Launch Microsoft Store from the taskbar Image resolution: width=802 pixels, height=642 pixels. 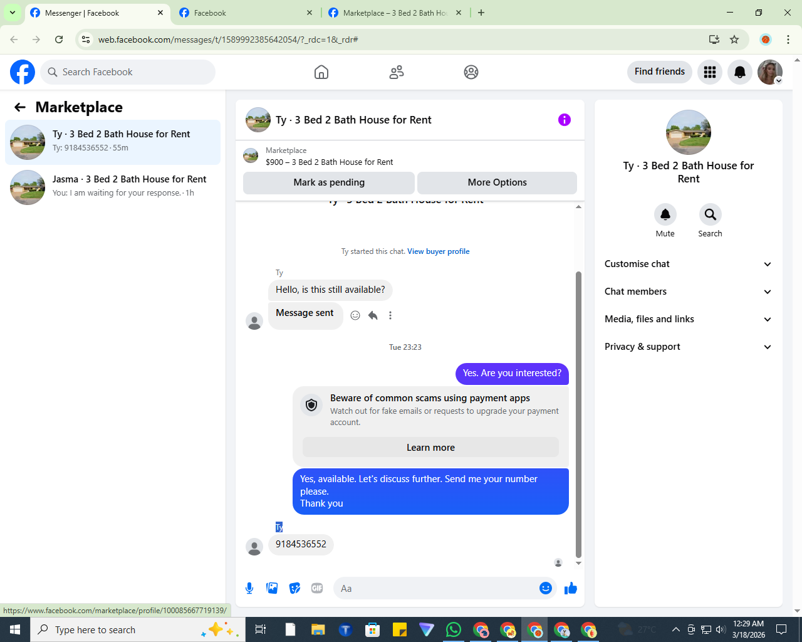[x=373, y=629]
